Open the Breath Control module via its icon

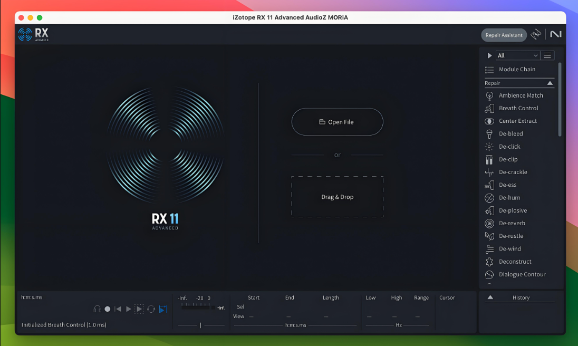489,108
